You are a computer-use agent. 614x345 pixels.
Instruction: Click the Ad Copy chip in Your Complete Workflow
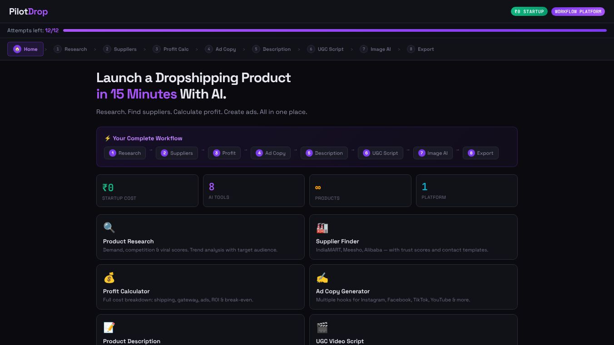[271, 153]
